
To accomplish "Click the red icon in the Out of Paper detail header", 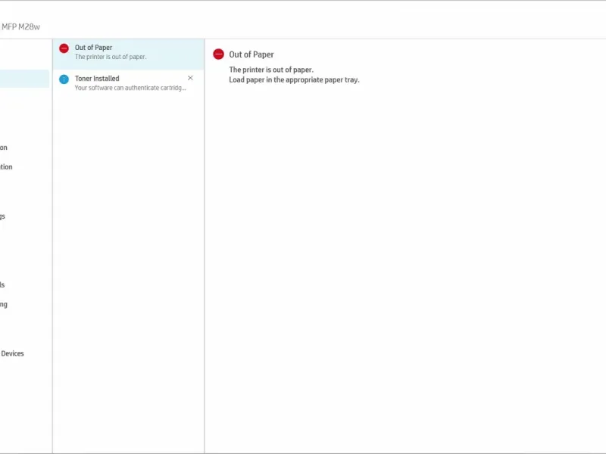I will pos(218,54).
